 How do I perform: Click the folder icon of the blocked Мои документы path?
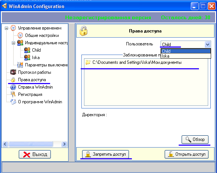88,62
